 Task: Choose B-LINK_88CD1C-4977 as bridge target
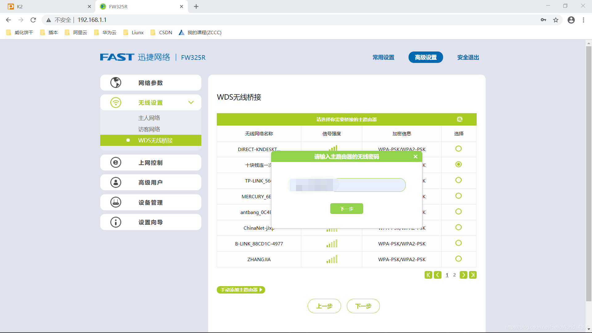(458, 243)
